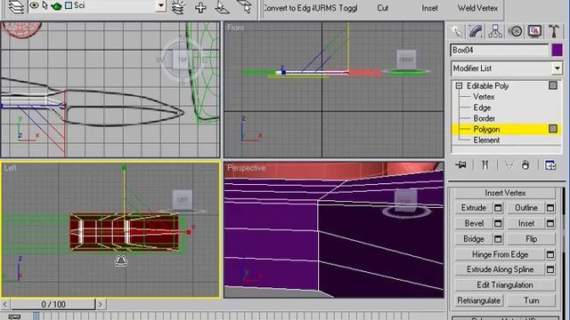The image size is (570, 320).
Task: Open Outline settings box
Action: 550,208
